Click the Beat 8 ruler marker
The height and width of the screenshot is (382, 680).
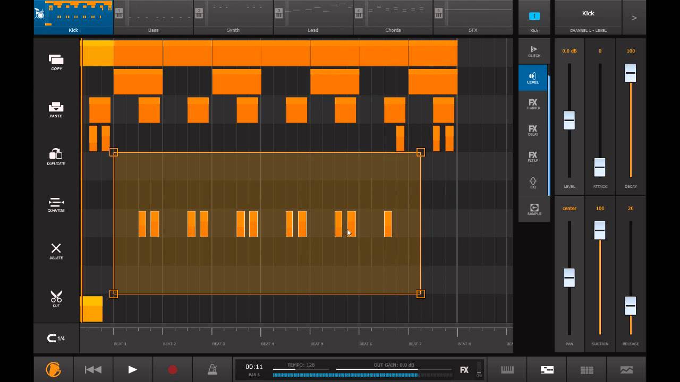(464, 344)
